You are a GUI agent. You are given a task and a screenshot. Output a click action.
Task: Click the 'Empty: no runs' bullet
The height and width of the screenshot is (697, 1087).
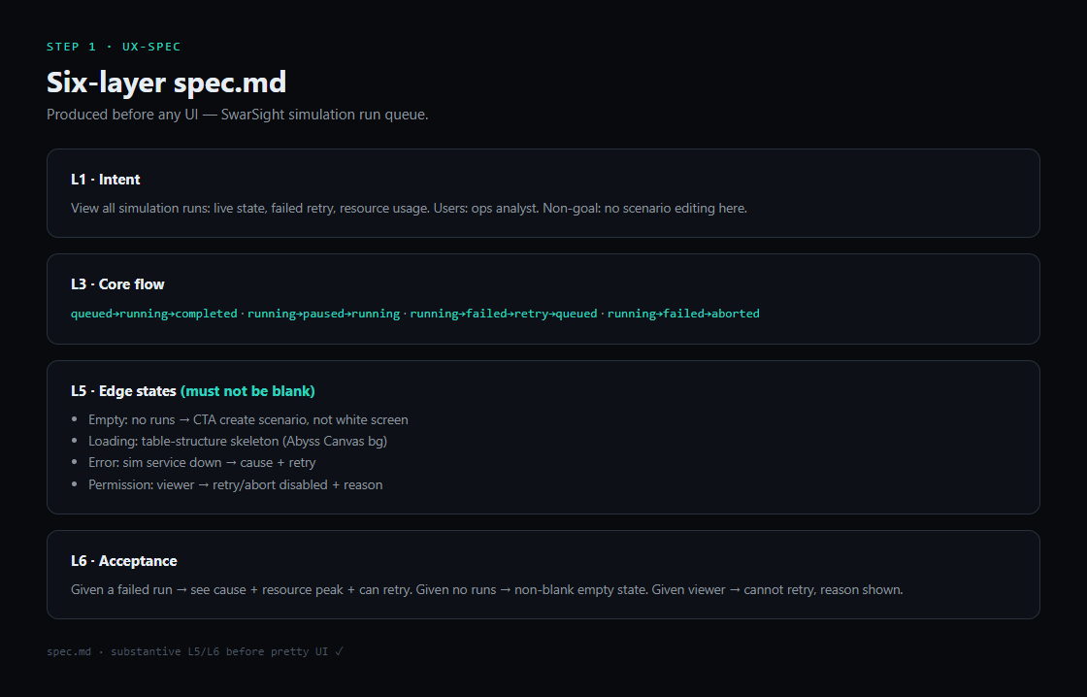click(x=248, y=419)
